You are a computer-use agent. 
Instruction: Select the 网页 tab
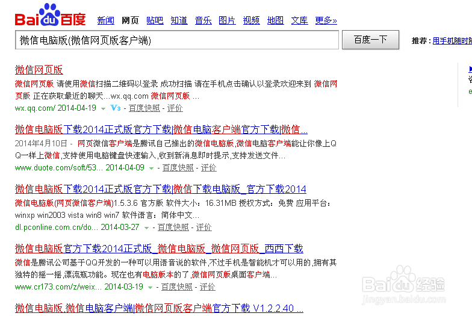130,20
